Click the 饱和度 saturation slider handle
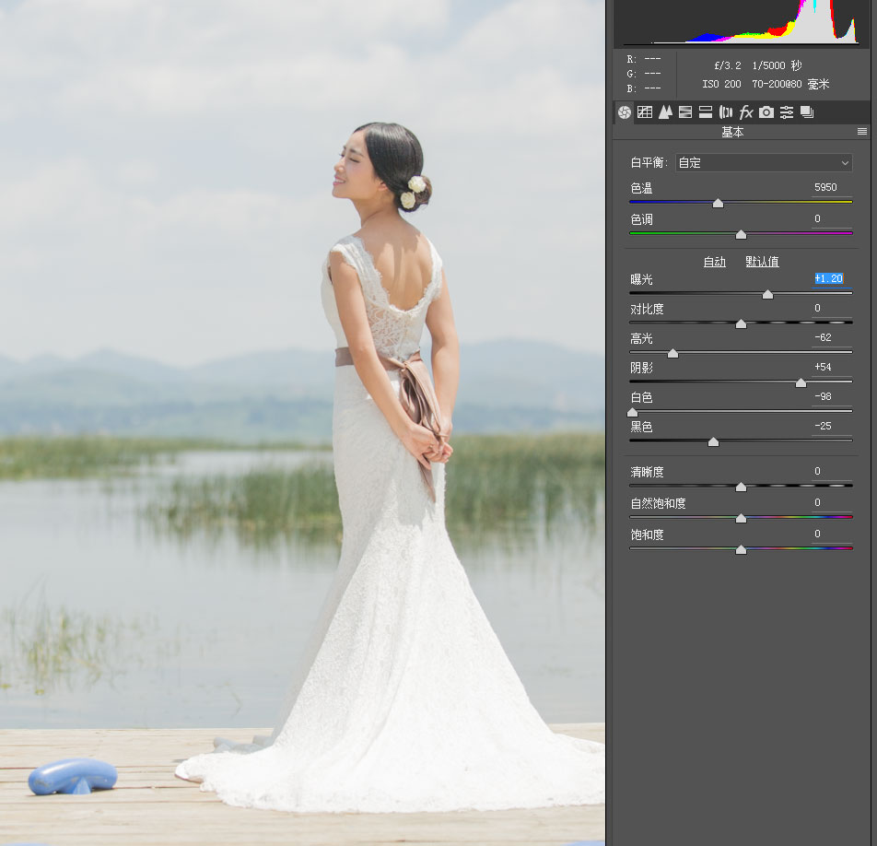Screen dimensions: 877x846 (x=741, y=549)
